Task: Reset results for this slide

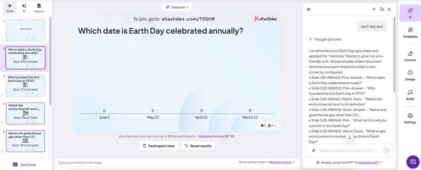Action: click(198, 146)
